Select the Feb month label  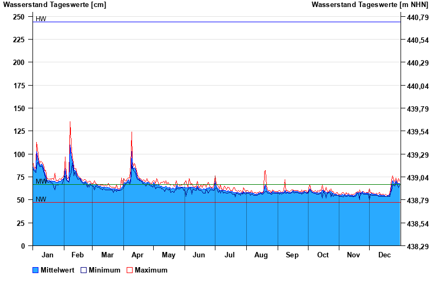pos(77,255)
